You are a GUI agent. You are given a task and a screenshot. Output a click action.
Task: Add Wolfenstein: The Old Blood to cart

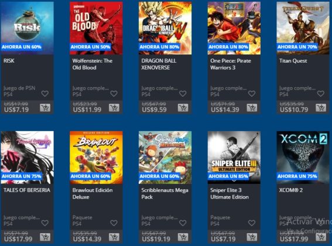(114, 108)
